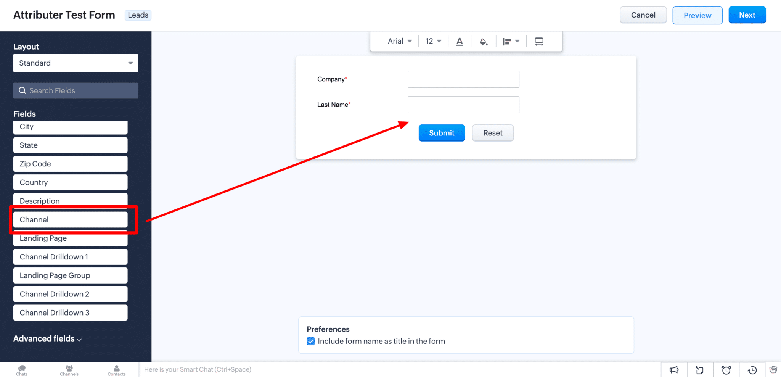Open the sticky note icon in bottom bar

tap(700, 370)
